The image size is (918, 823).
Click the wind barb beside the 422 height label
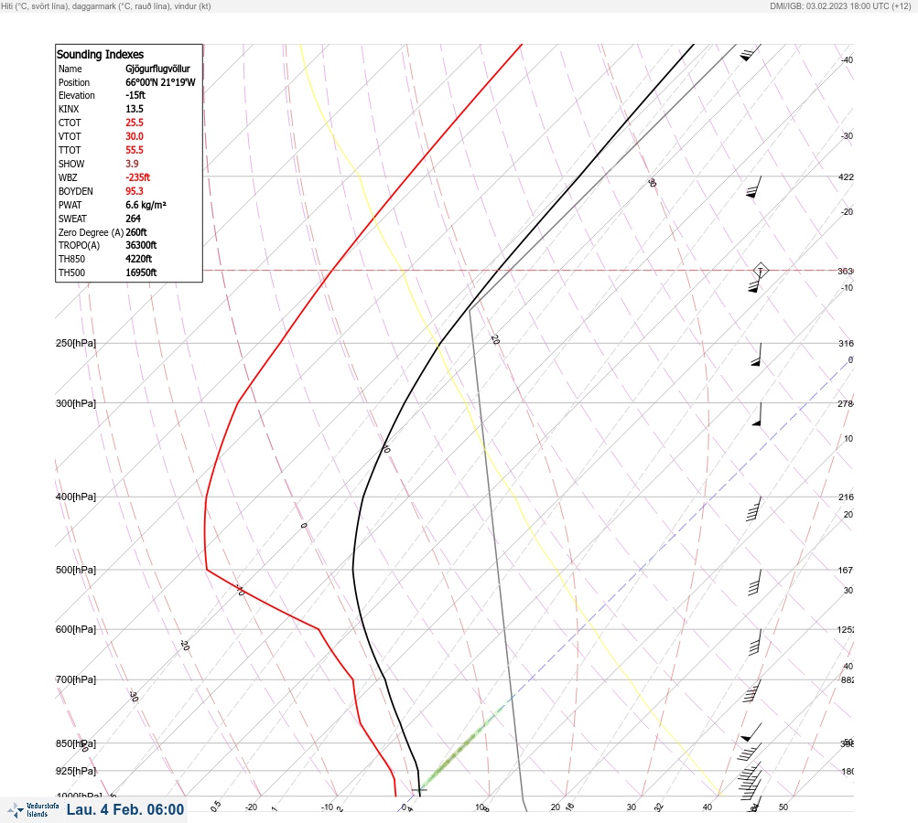click(754, 187)
